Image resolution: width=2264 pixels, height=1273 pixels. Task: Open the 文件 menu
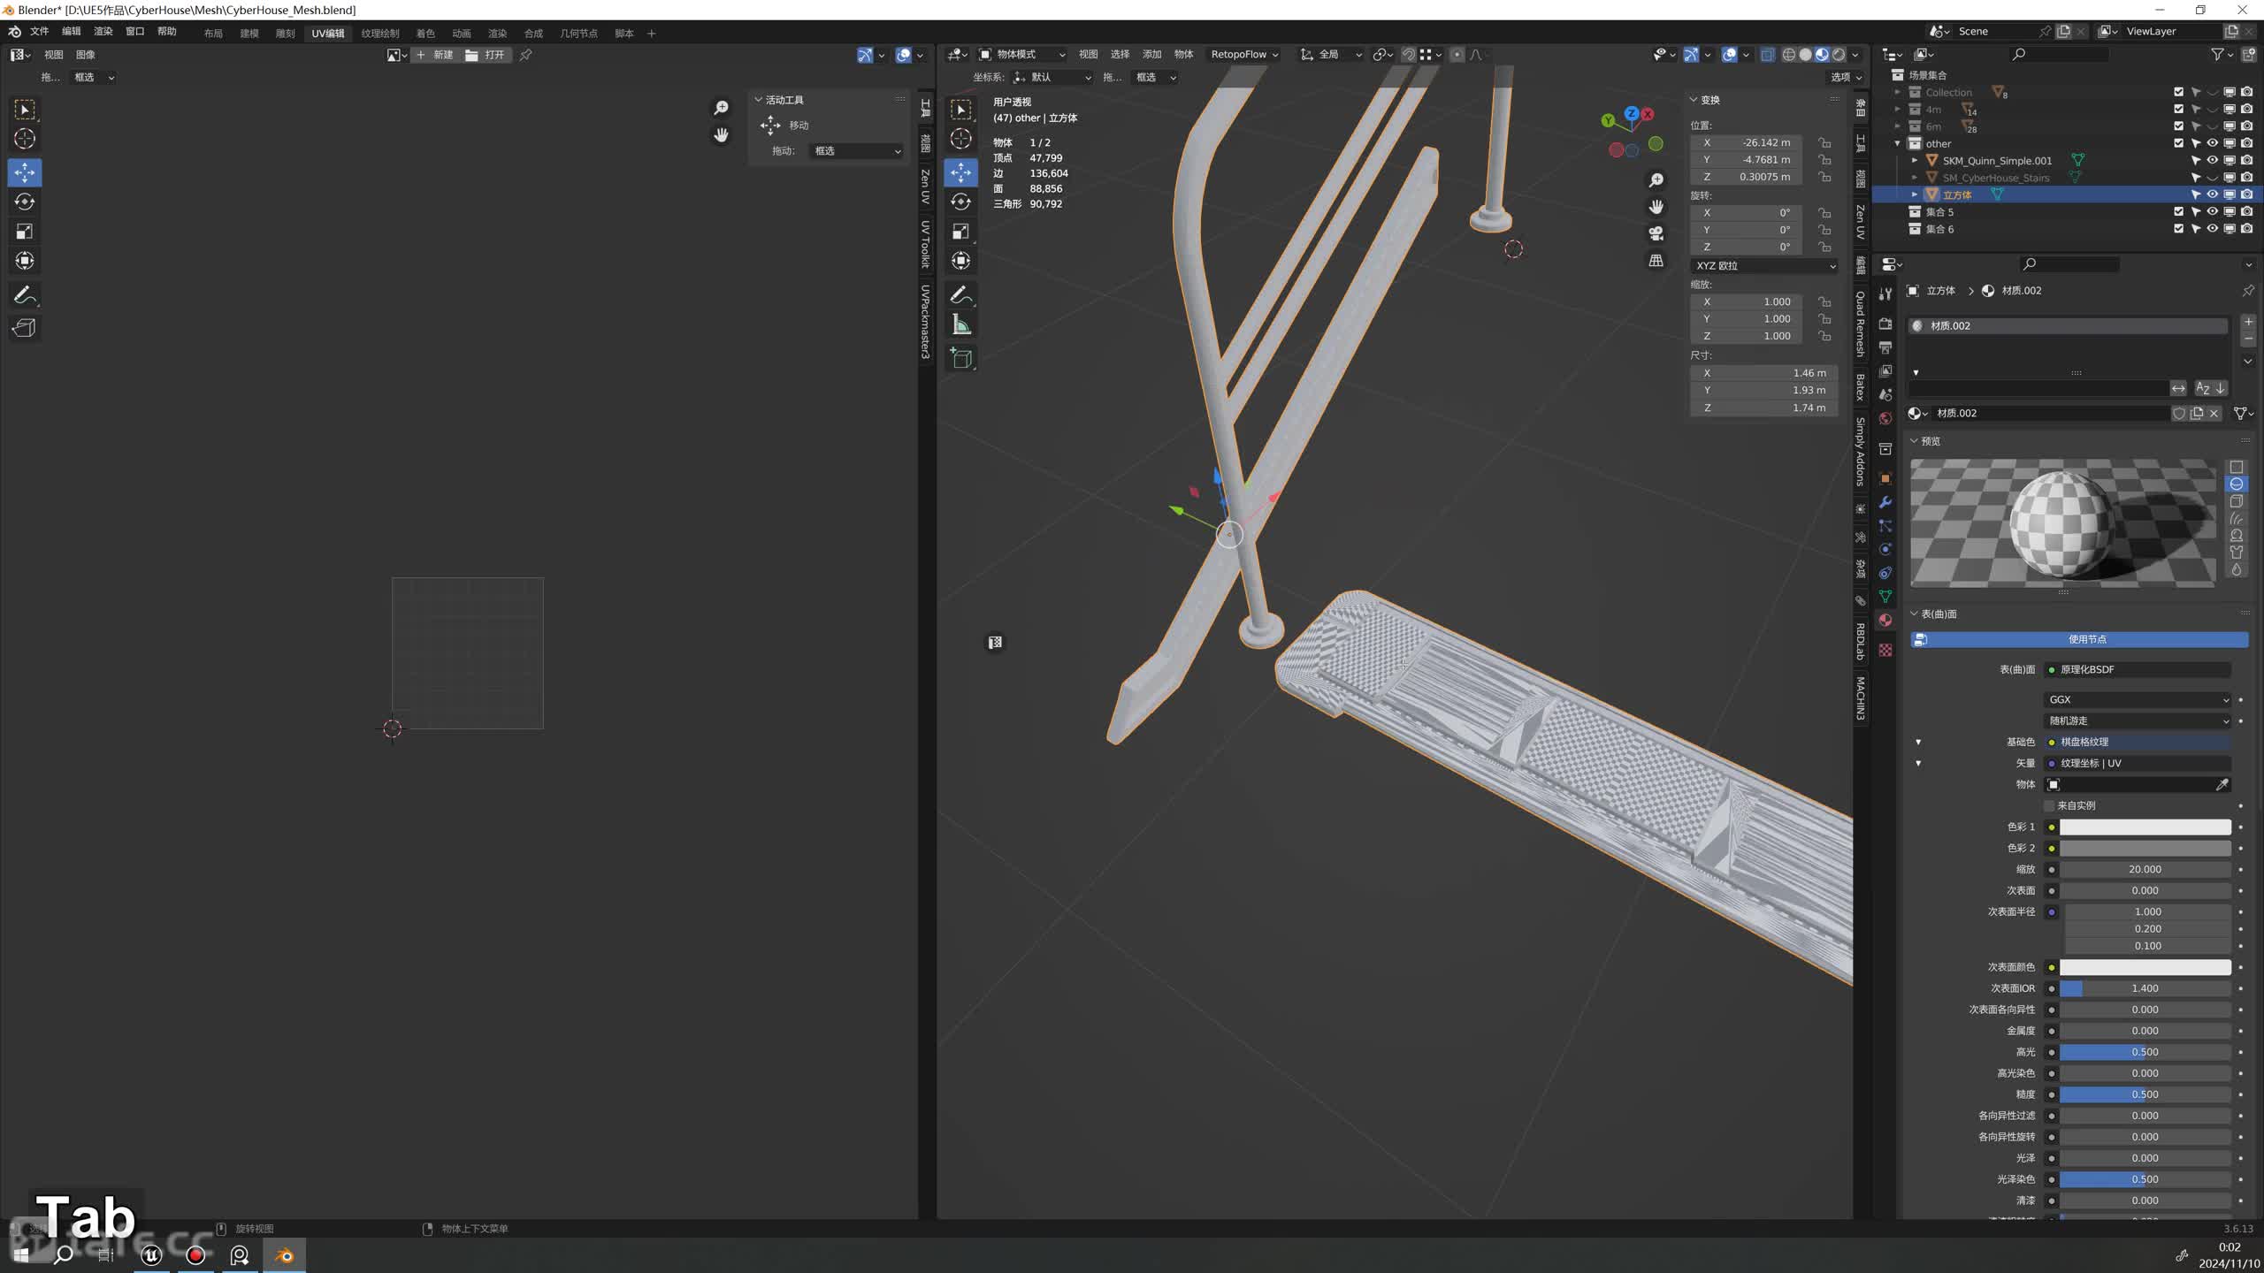tap(39, 32)
